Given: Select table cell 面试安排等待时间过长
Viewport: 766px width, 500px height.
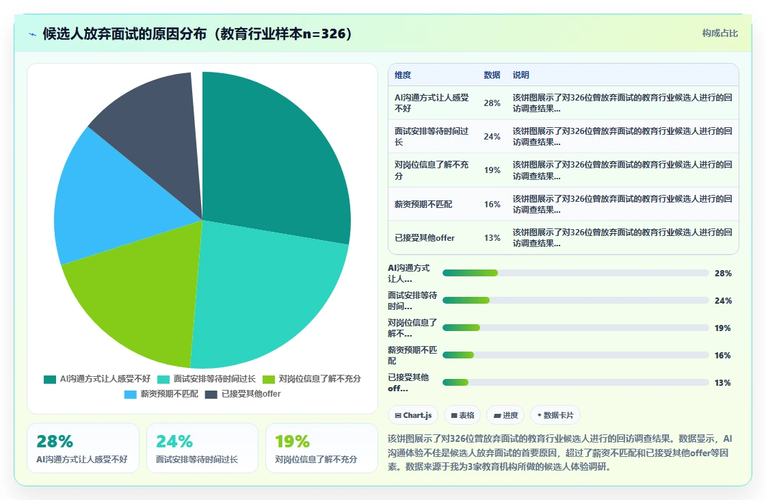Looking at the screenshot, I should point(432,136).
